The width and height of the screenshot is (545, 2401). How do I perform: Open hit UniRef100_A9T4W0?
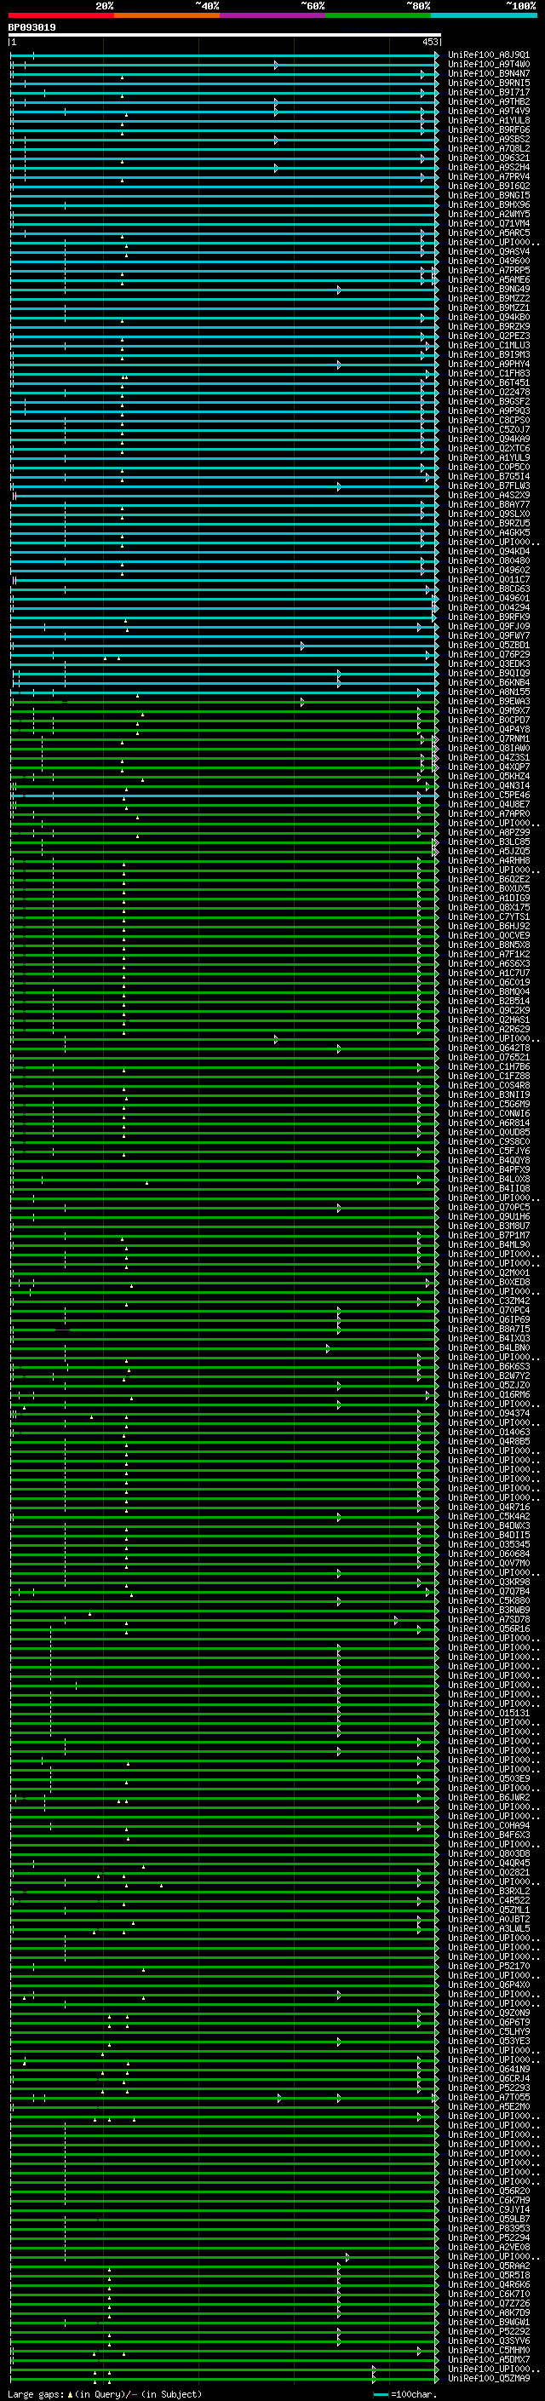(x=489, y=65)
